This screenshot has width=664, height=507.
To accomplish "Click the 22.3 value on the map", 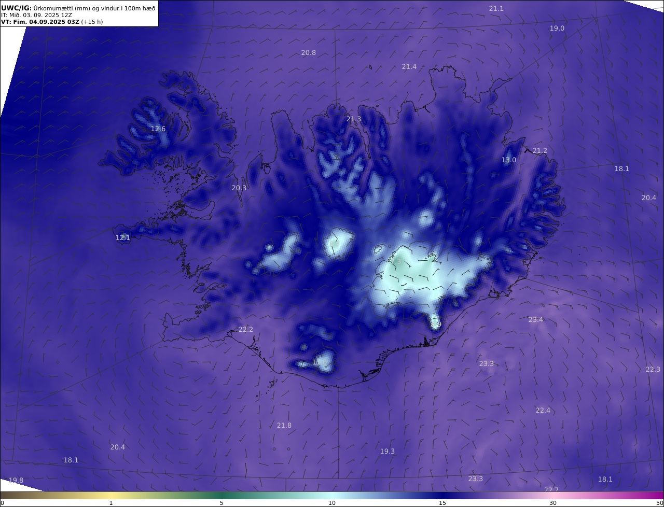I will 653,369.
